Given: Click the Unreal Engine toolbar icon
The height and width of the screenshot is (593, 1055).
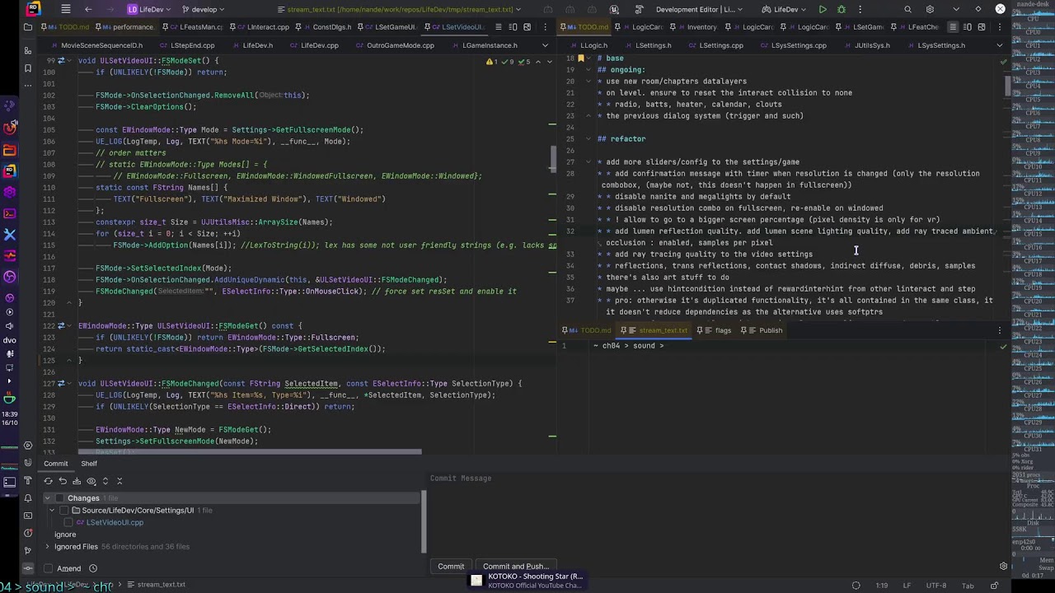Looking at the screenshot, I should click(614, 10).
